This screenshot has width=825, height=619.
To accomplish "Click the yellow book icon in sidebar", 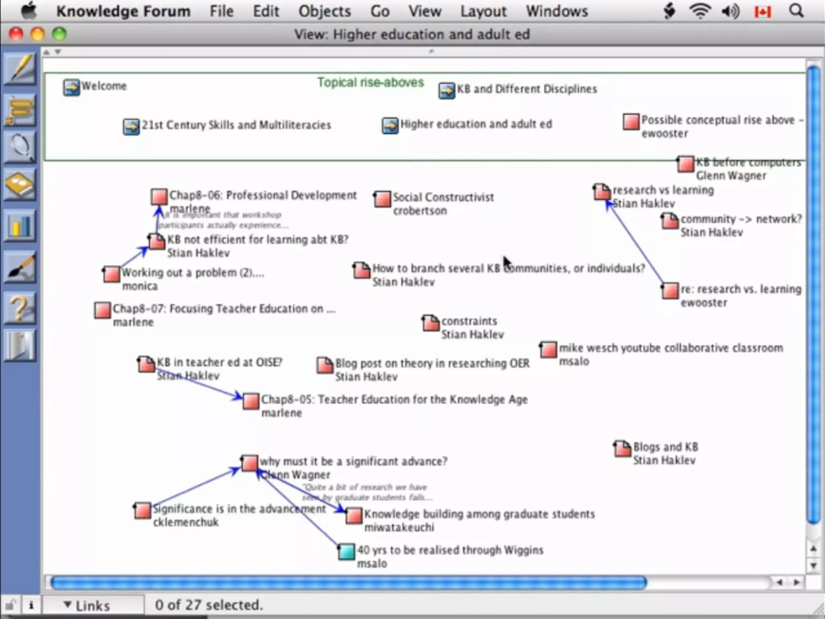I will point(20,185).
